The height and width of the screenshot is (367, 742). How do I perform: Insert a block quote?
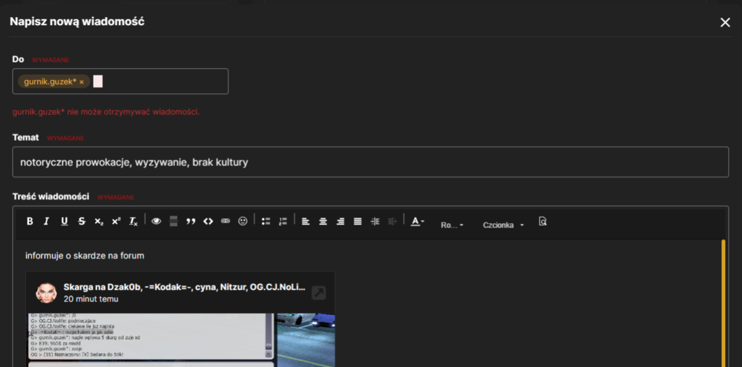[x=191, y=222]
